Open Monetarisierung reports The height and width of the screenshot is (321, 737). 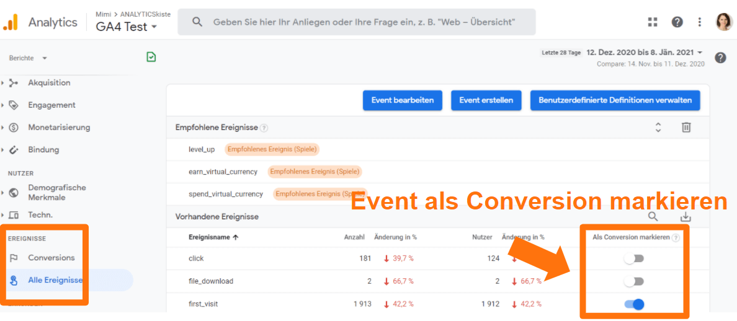(59, 127)
